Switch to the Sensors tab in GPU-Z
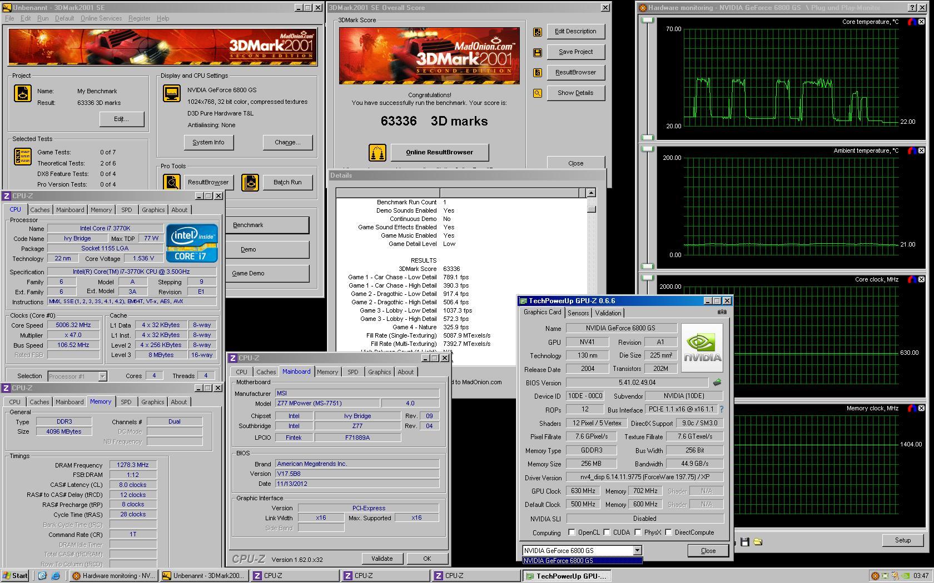This screenshot has height=583, width=934. (578, 313)
